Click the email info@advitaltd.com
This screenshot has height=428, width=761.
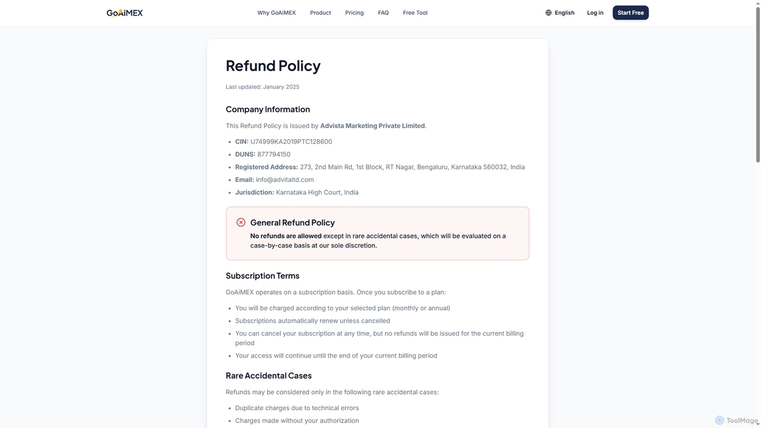[285, 180]
